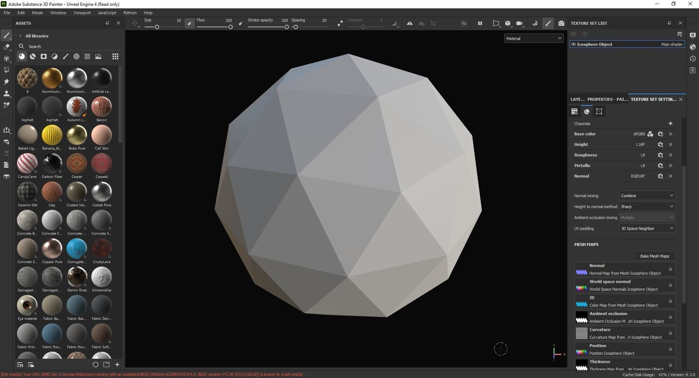Toggle size pen pressure button
Viewport: 699px width, 378px height.
[190, 23]
